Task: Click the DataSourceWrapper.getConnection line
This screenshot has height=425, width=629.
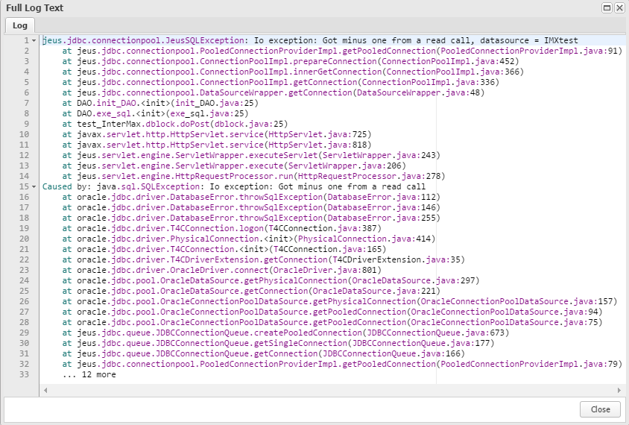Action: pos(274,92)
